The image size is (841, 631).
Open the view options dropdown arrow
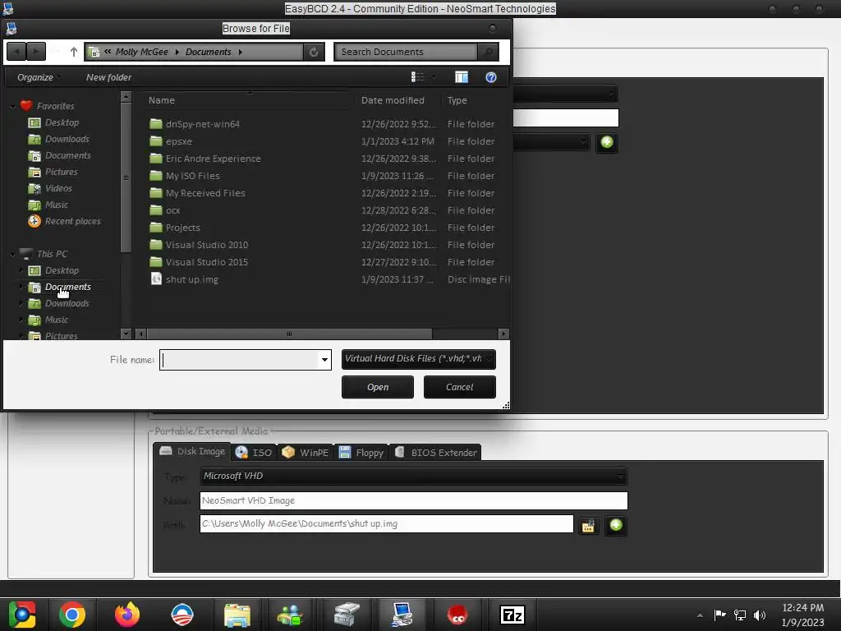click(434, 77)
